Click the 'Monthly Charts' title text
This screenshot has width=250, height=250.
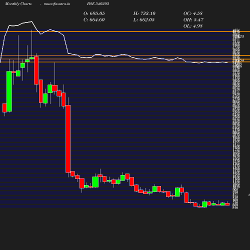[x=18, y=4]
